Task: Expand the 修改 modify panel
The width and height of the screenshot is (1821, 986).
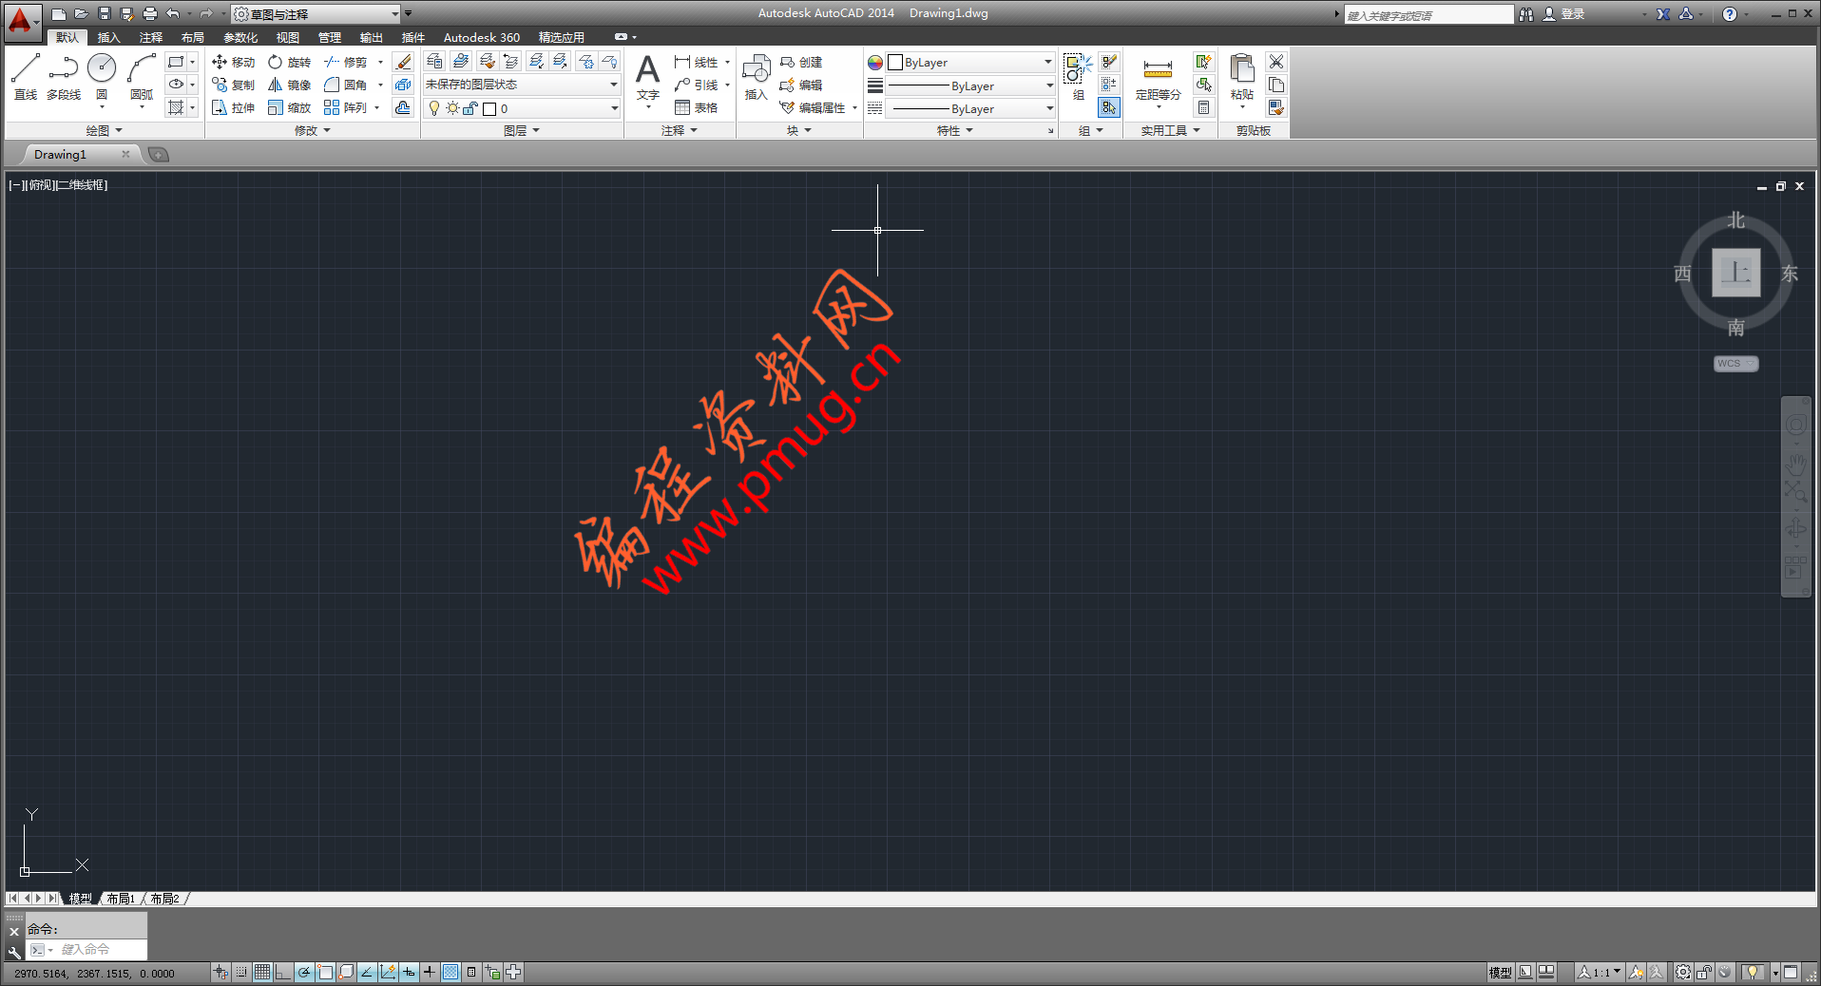Action: pos(313,130)
